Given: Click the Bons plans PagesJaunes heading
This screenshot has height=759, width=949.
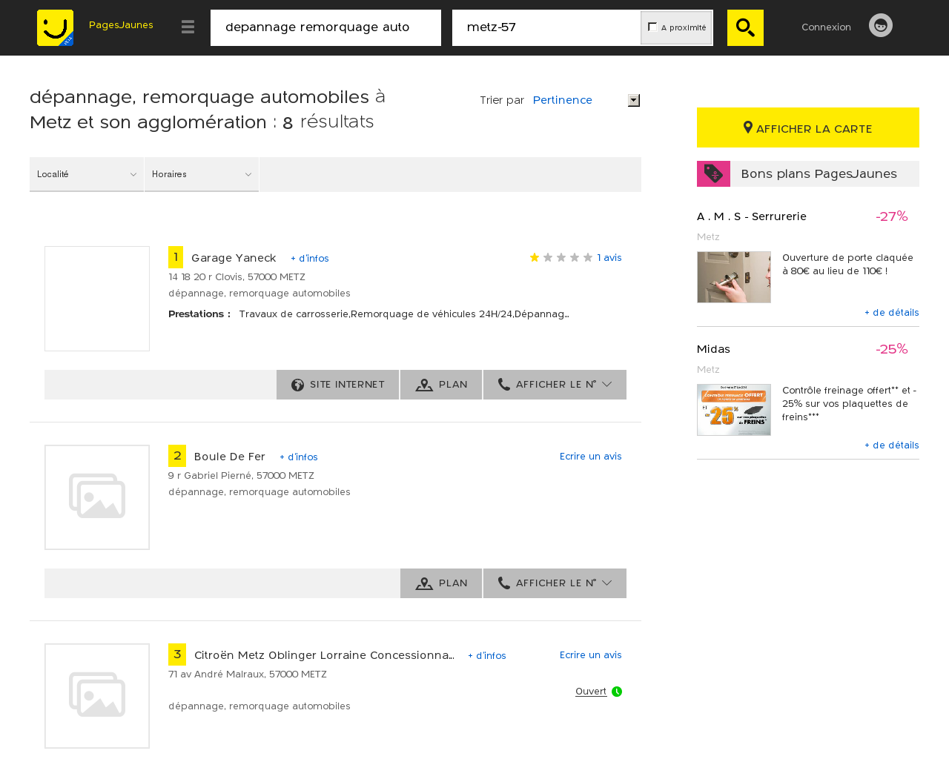Looking at the screenshot, I should [x=819, y=173].
